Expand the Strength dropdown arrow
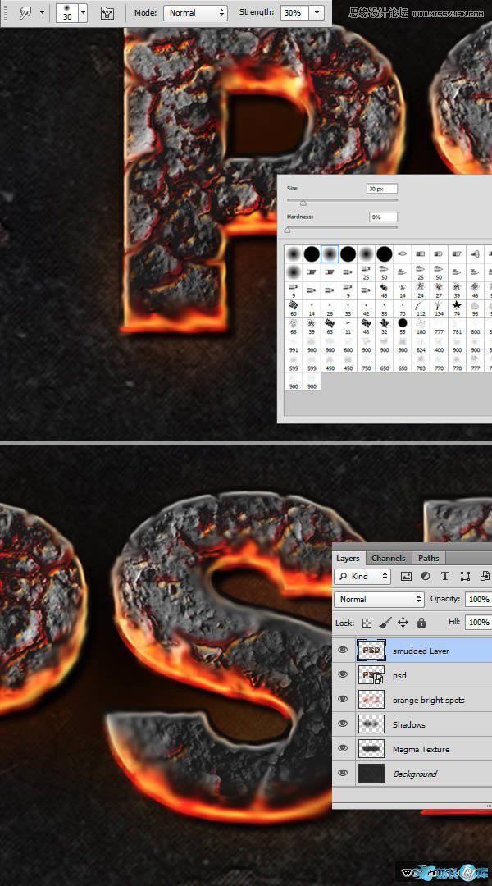Screen dimensions: 492x886 (317, 13)
